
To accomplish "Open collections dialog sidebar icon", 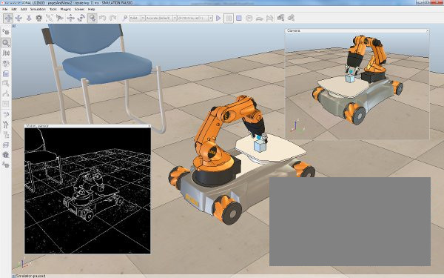I will pyautogui.click(x=6, y=63).
